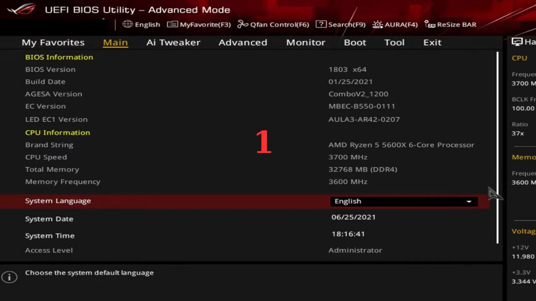
Task: Change language via English toolbar button
Action: 141,25
